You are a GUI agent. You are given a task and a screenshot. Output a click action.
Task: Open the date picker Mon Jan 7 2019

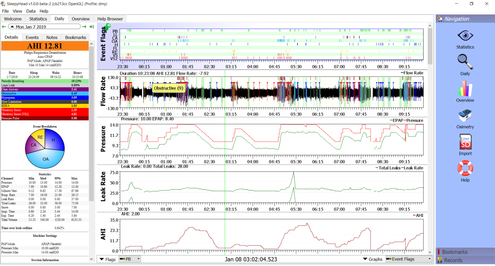45,27
